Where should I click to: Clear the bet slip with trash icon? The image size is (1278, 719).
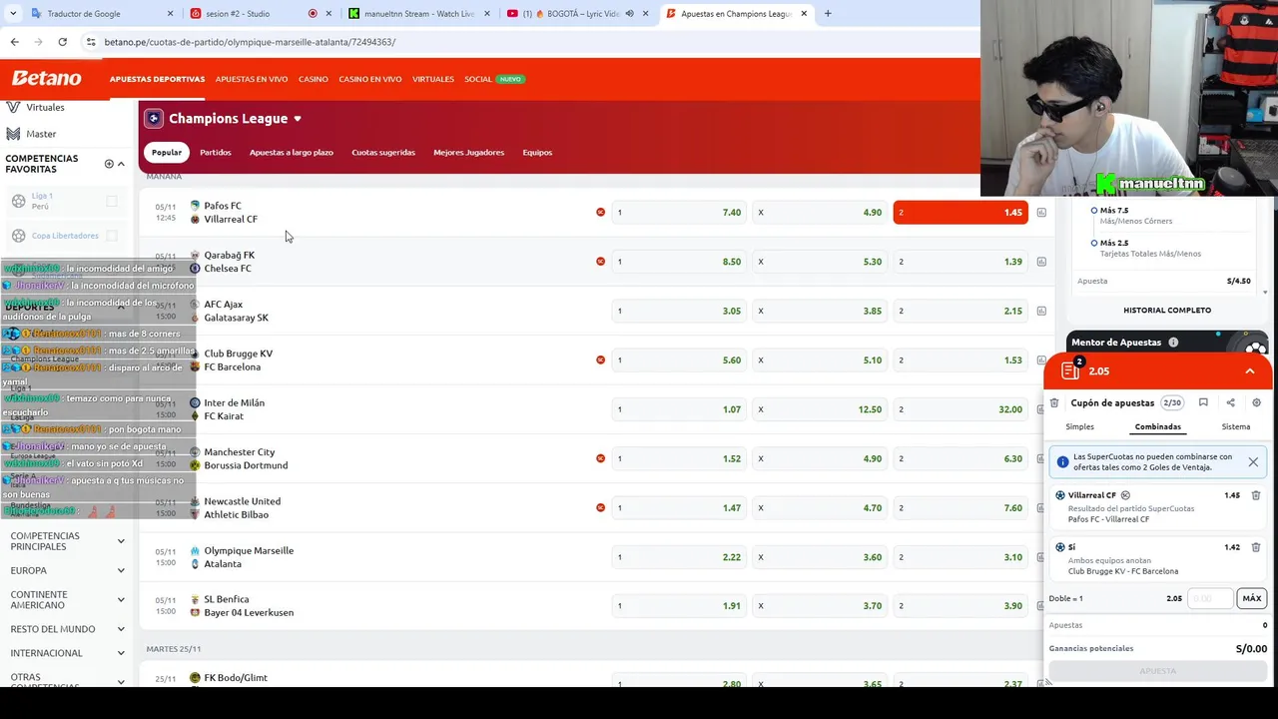tap(1054, 402)
